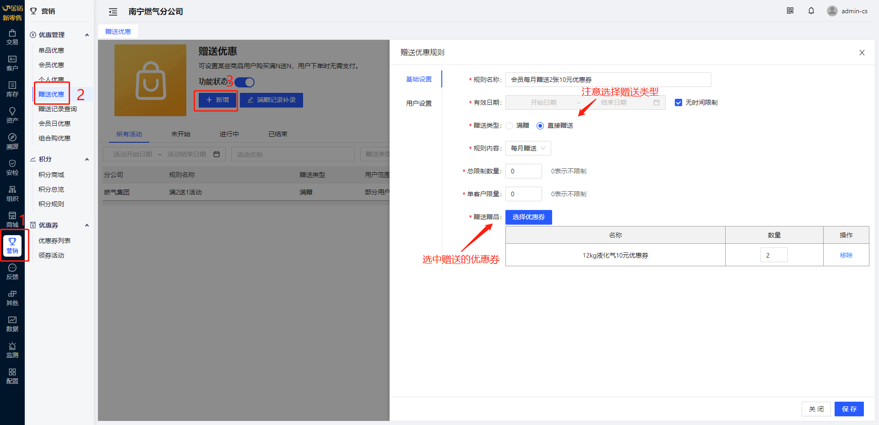Open the notification bell icon
Image resolution: width=879 pixels, height=425 pixels.
[811, 11]
